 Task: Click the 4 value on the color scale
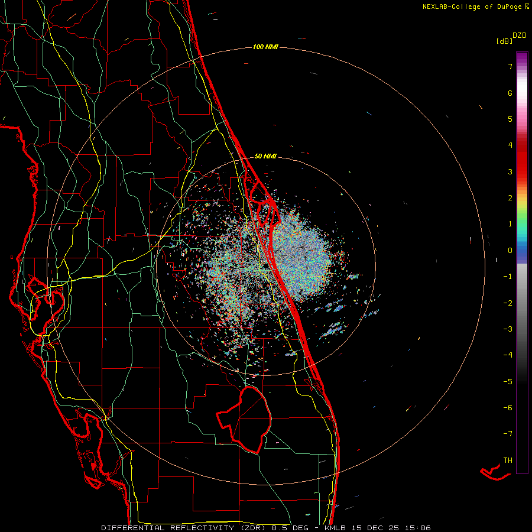tap(510, 145)
